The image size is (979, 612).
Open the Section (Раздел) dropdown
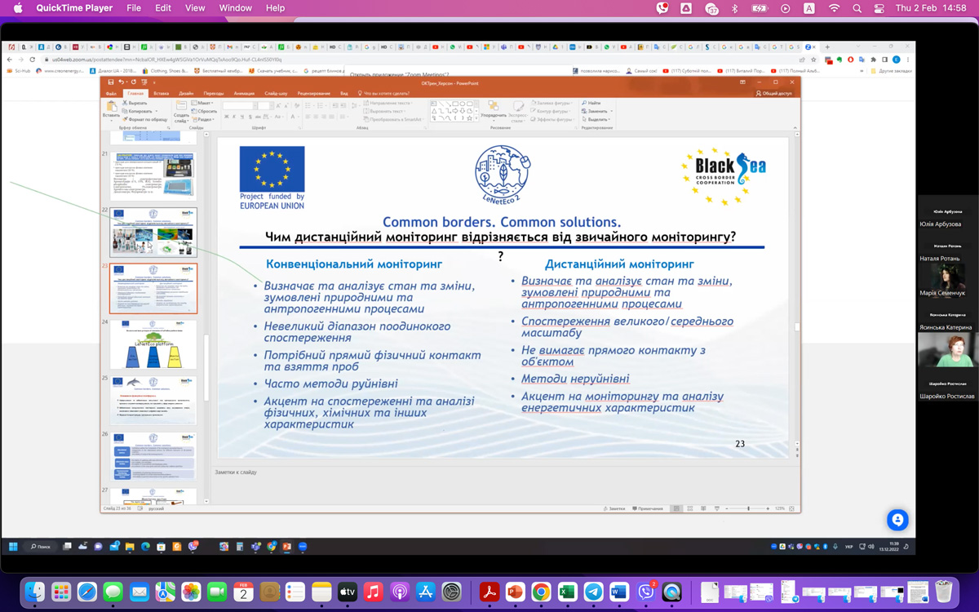coord(204,119)
